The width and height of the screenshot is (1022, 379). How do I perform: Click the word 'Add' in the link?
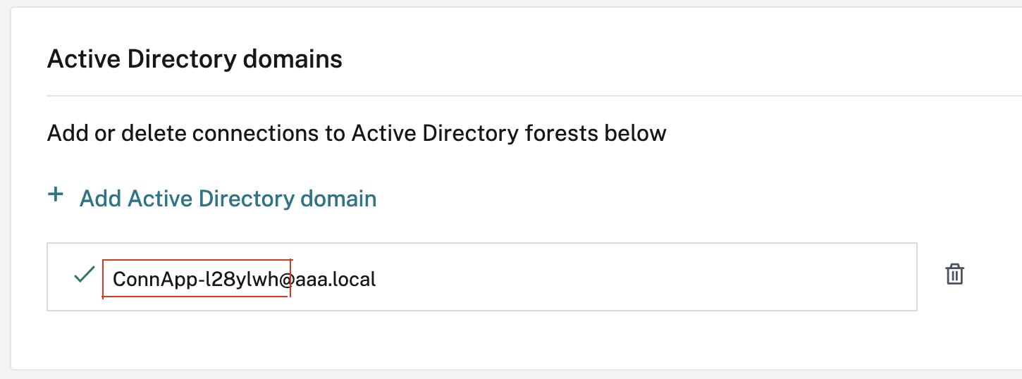coord(101,199)
